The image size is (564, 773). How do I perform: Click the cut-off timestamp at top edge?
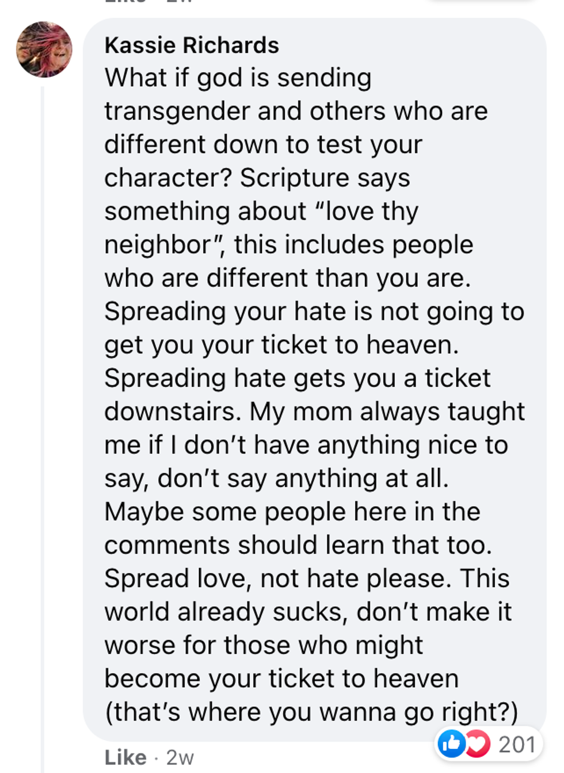pos(180,2)
